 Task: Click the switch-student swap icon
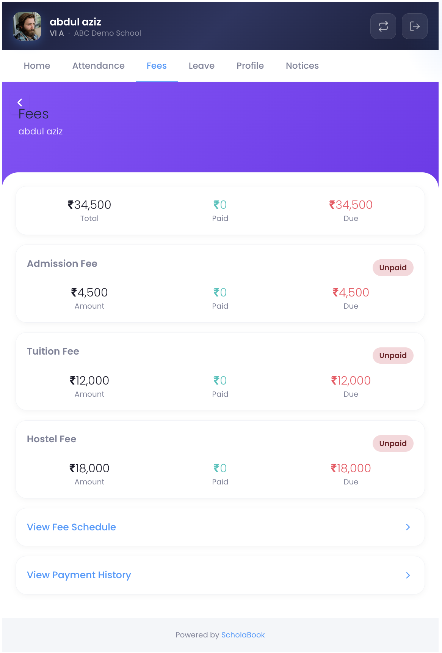tap(383, 26)
